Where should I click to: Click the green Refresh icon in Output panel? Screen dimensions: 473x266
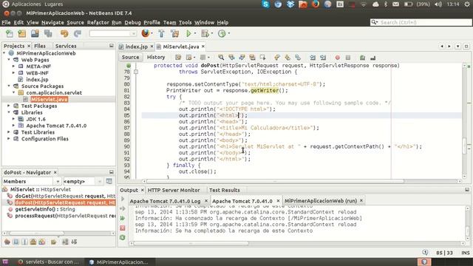[123, 238]
